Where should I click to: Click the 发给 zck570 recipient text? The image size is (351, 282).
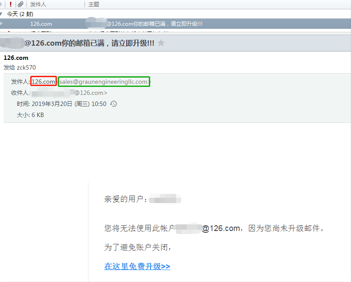click(20, 67)
